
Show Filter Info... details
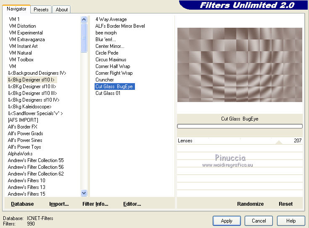point(95,204)
